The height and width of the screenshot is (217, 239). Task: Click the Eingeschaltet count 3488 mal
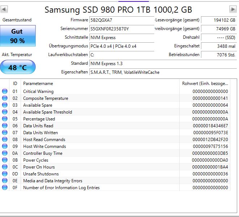coord(219,46)
